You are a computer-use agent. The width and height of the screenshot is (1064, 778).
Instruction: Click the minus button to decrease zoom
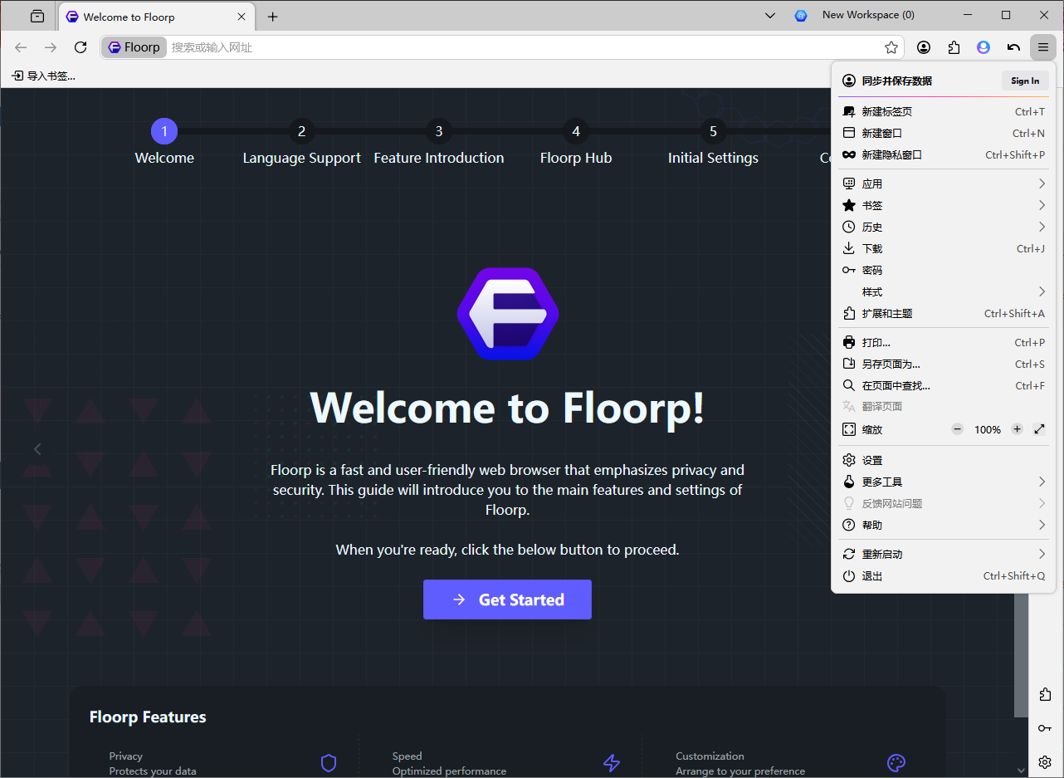coord(956,429)
